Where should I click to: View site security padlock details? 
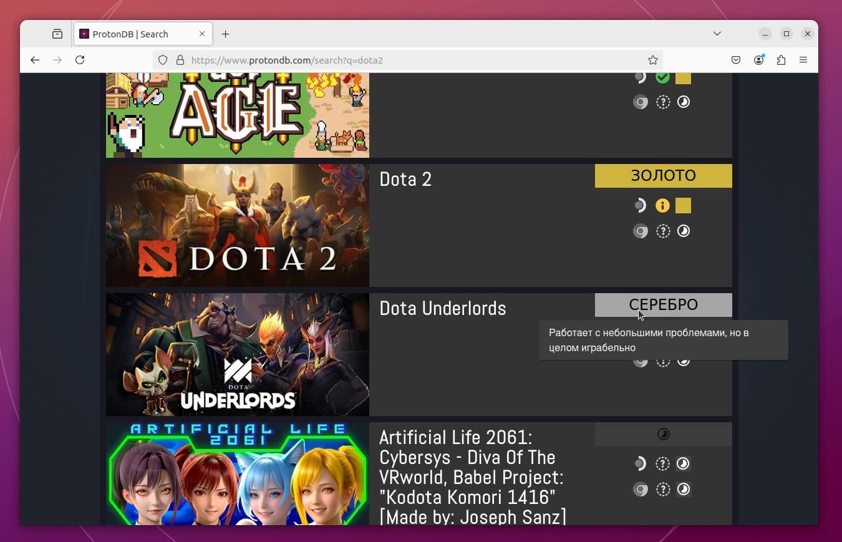180,60
